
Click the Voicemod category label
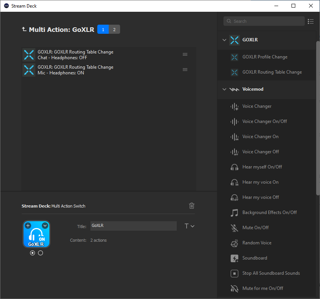253,89
